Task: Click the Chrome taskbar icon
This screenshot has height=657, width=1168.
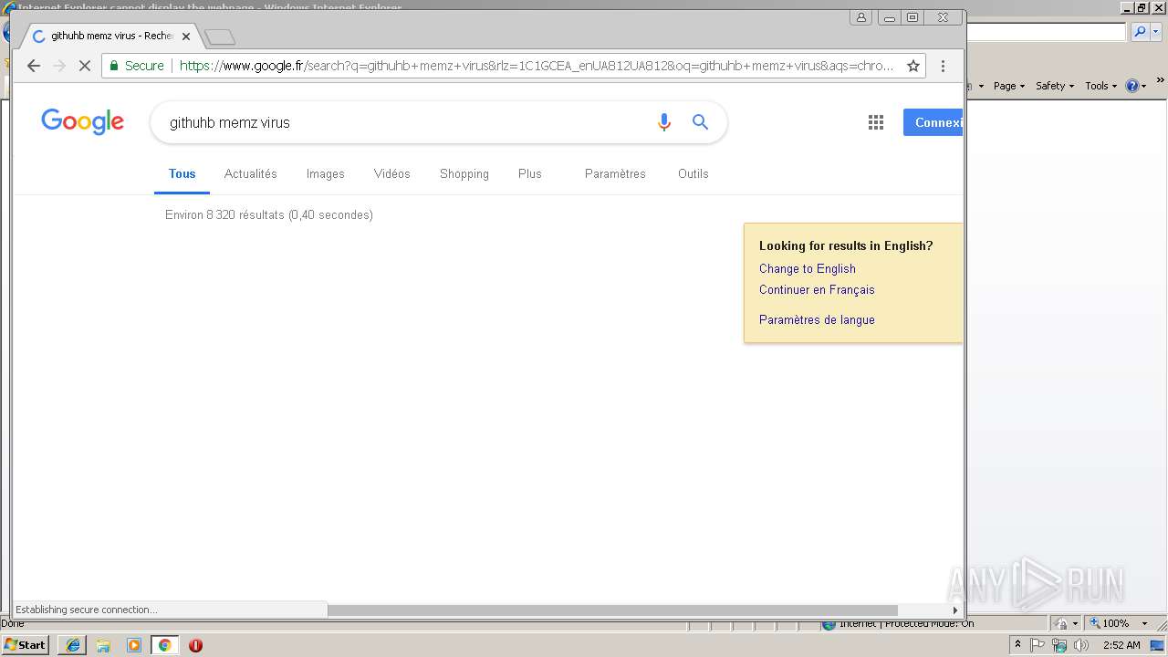Action: [x=164, y=645]
